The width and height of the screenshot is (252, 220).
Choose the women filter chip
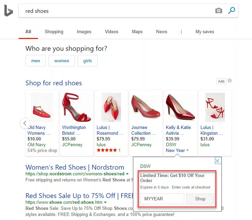tap(61, 61)
